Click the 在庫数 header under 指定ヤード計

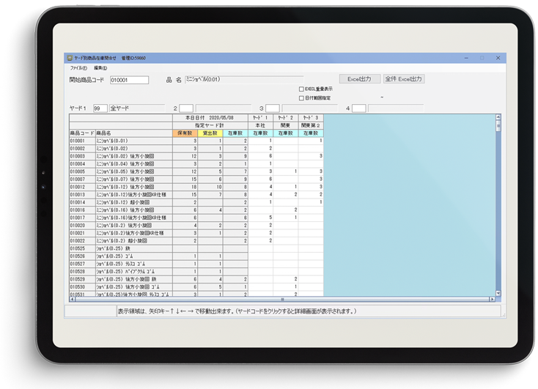coord(235,133)
